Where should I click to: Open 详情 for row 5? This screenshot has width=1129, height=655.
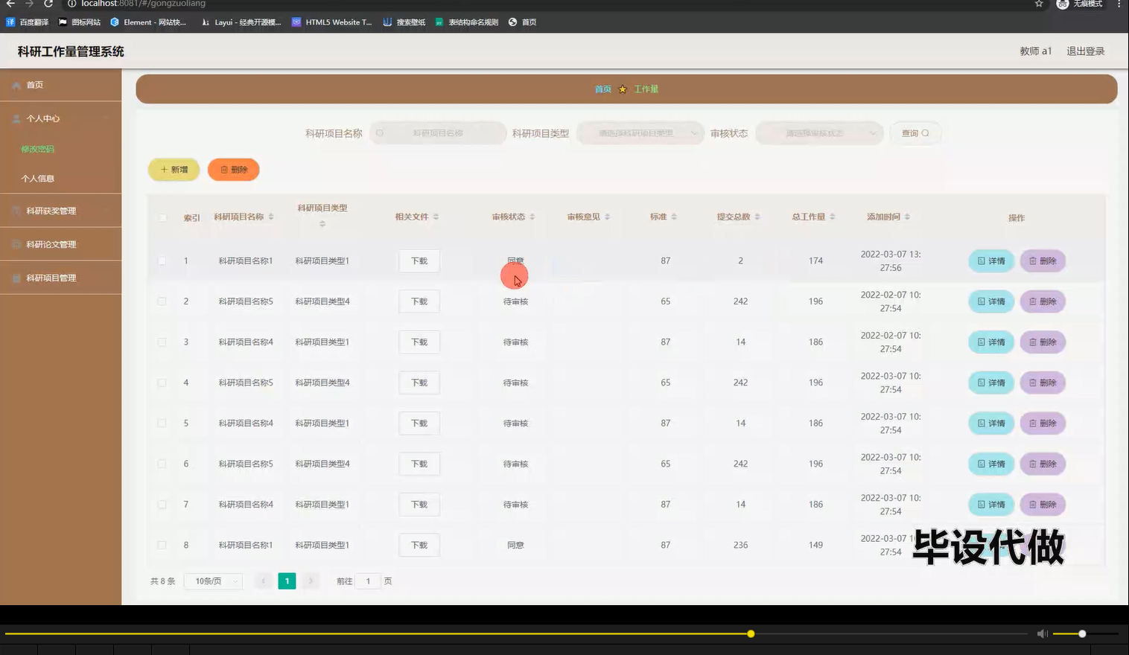point(991,424)
